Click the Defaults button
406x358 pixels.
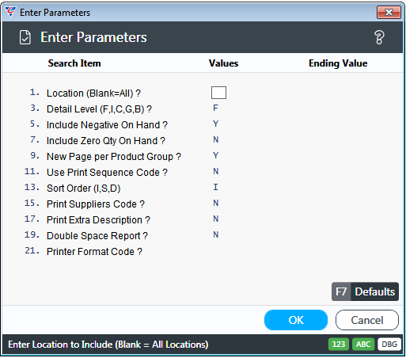pos(365,291)
